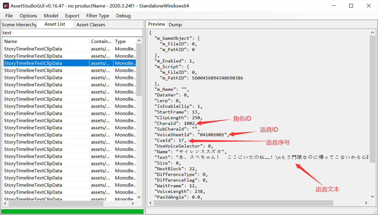Viewport: 378px width, 215px height.
Task: Click the preview pane scroll right arrow
Action: pos(366,203)
